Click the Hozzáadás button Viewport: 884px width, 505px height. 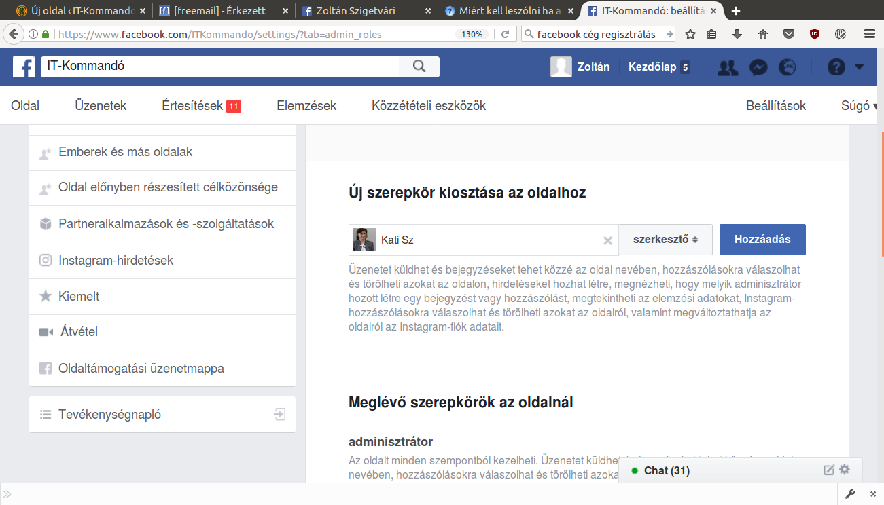(x=762, y=240)
